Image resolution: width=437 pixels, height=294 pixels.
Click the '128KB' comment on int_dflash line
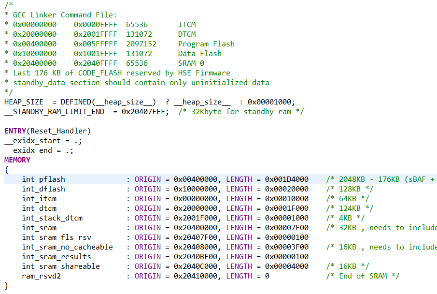point(350,189)
